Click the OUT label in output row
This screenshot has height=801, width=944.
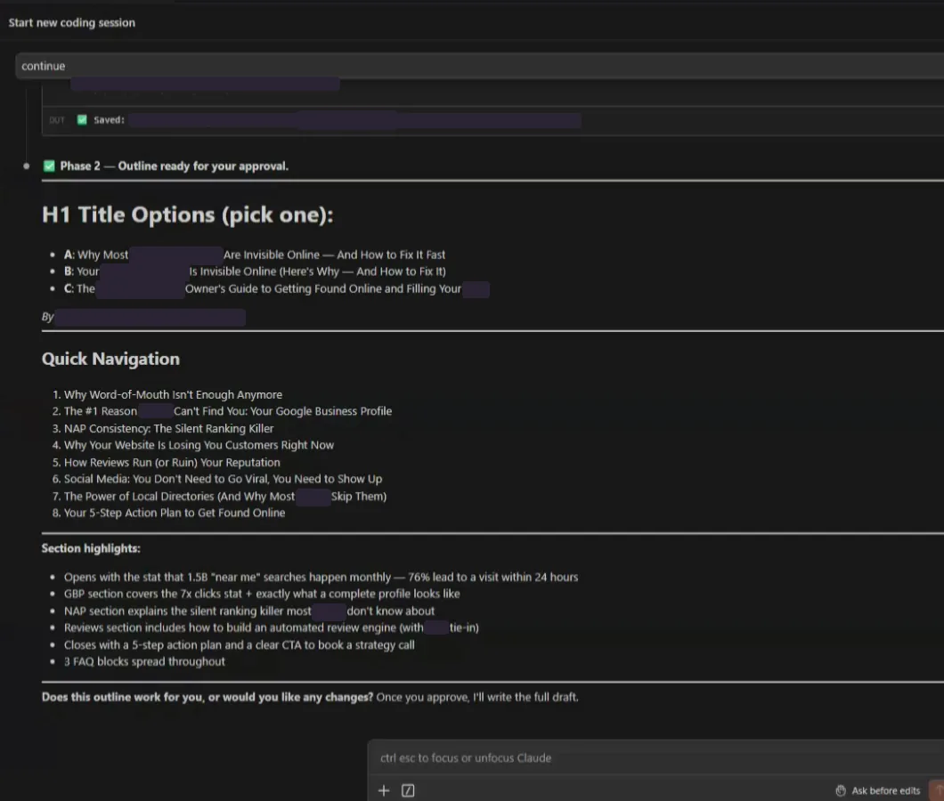[57, 120]
